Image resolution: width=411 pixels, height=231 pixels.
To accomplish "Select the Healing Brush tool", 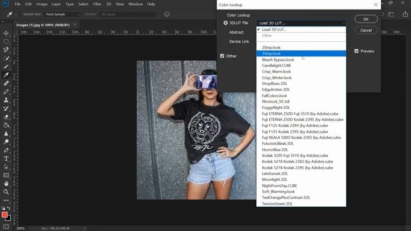I will point(6,83).
